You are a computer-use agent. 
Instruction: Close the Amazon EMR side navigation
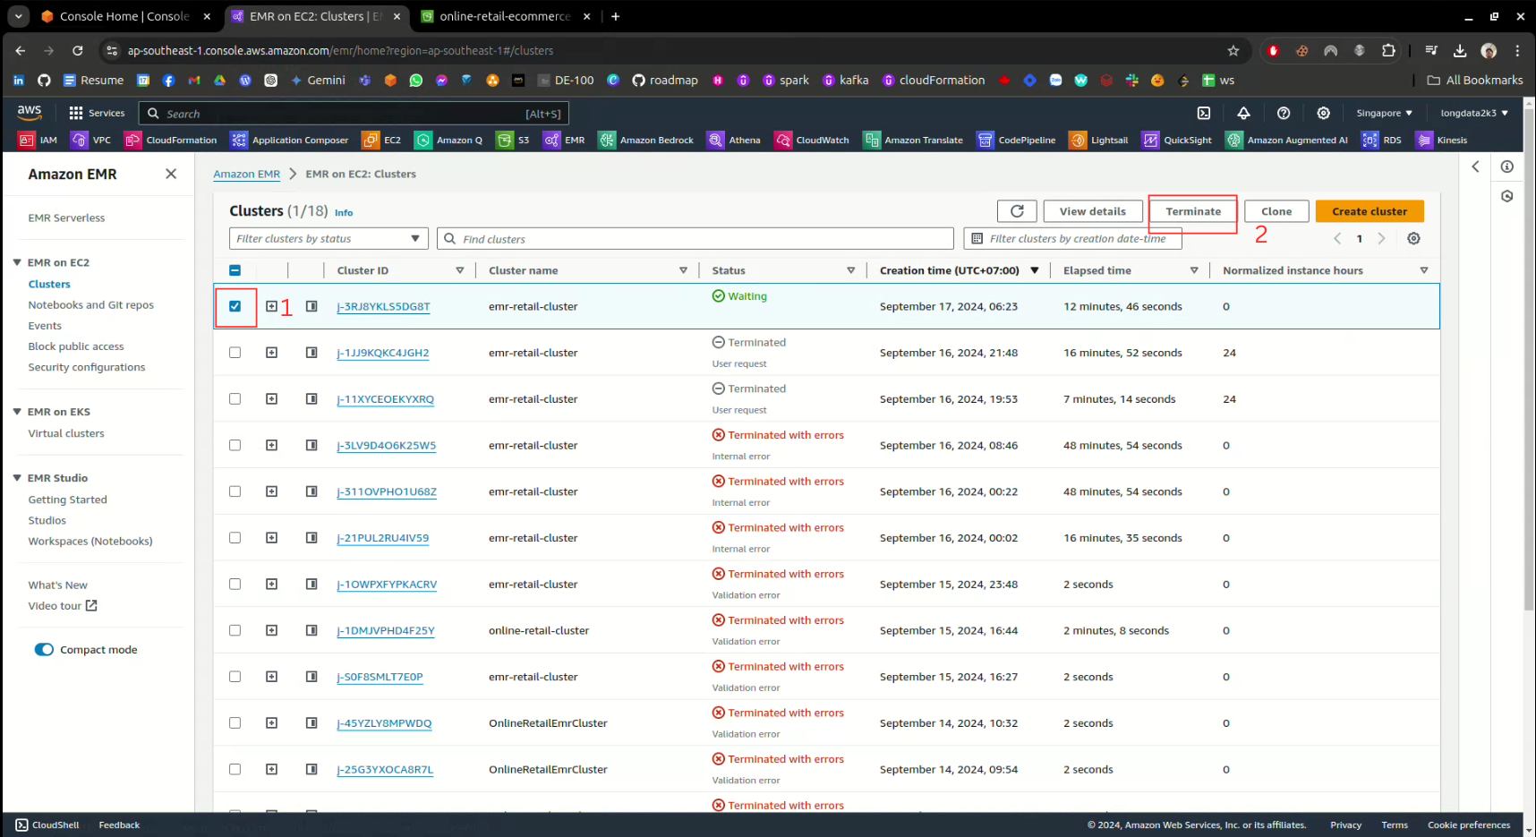[x=171, y=174]
